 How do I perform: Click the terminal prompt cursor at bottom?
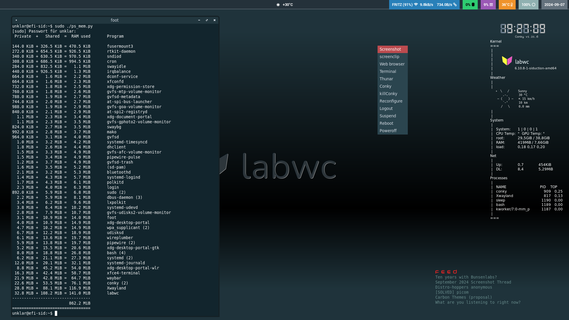click(56, 313)
